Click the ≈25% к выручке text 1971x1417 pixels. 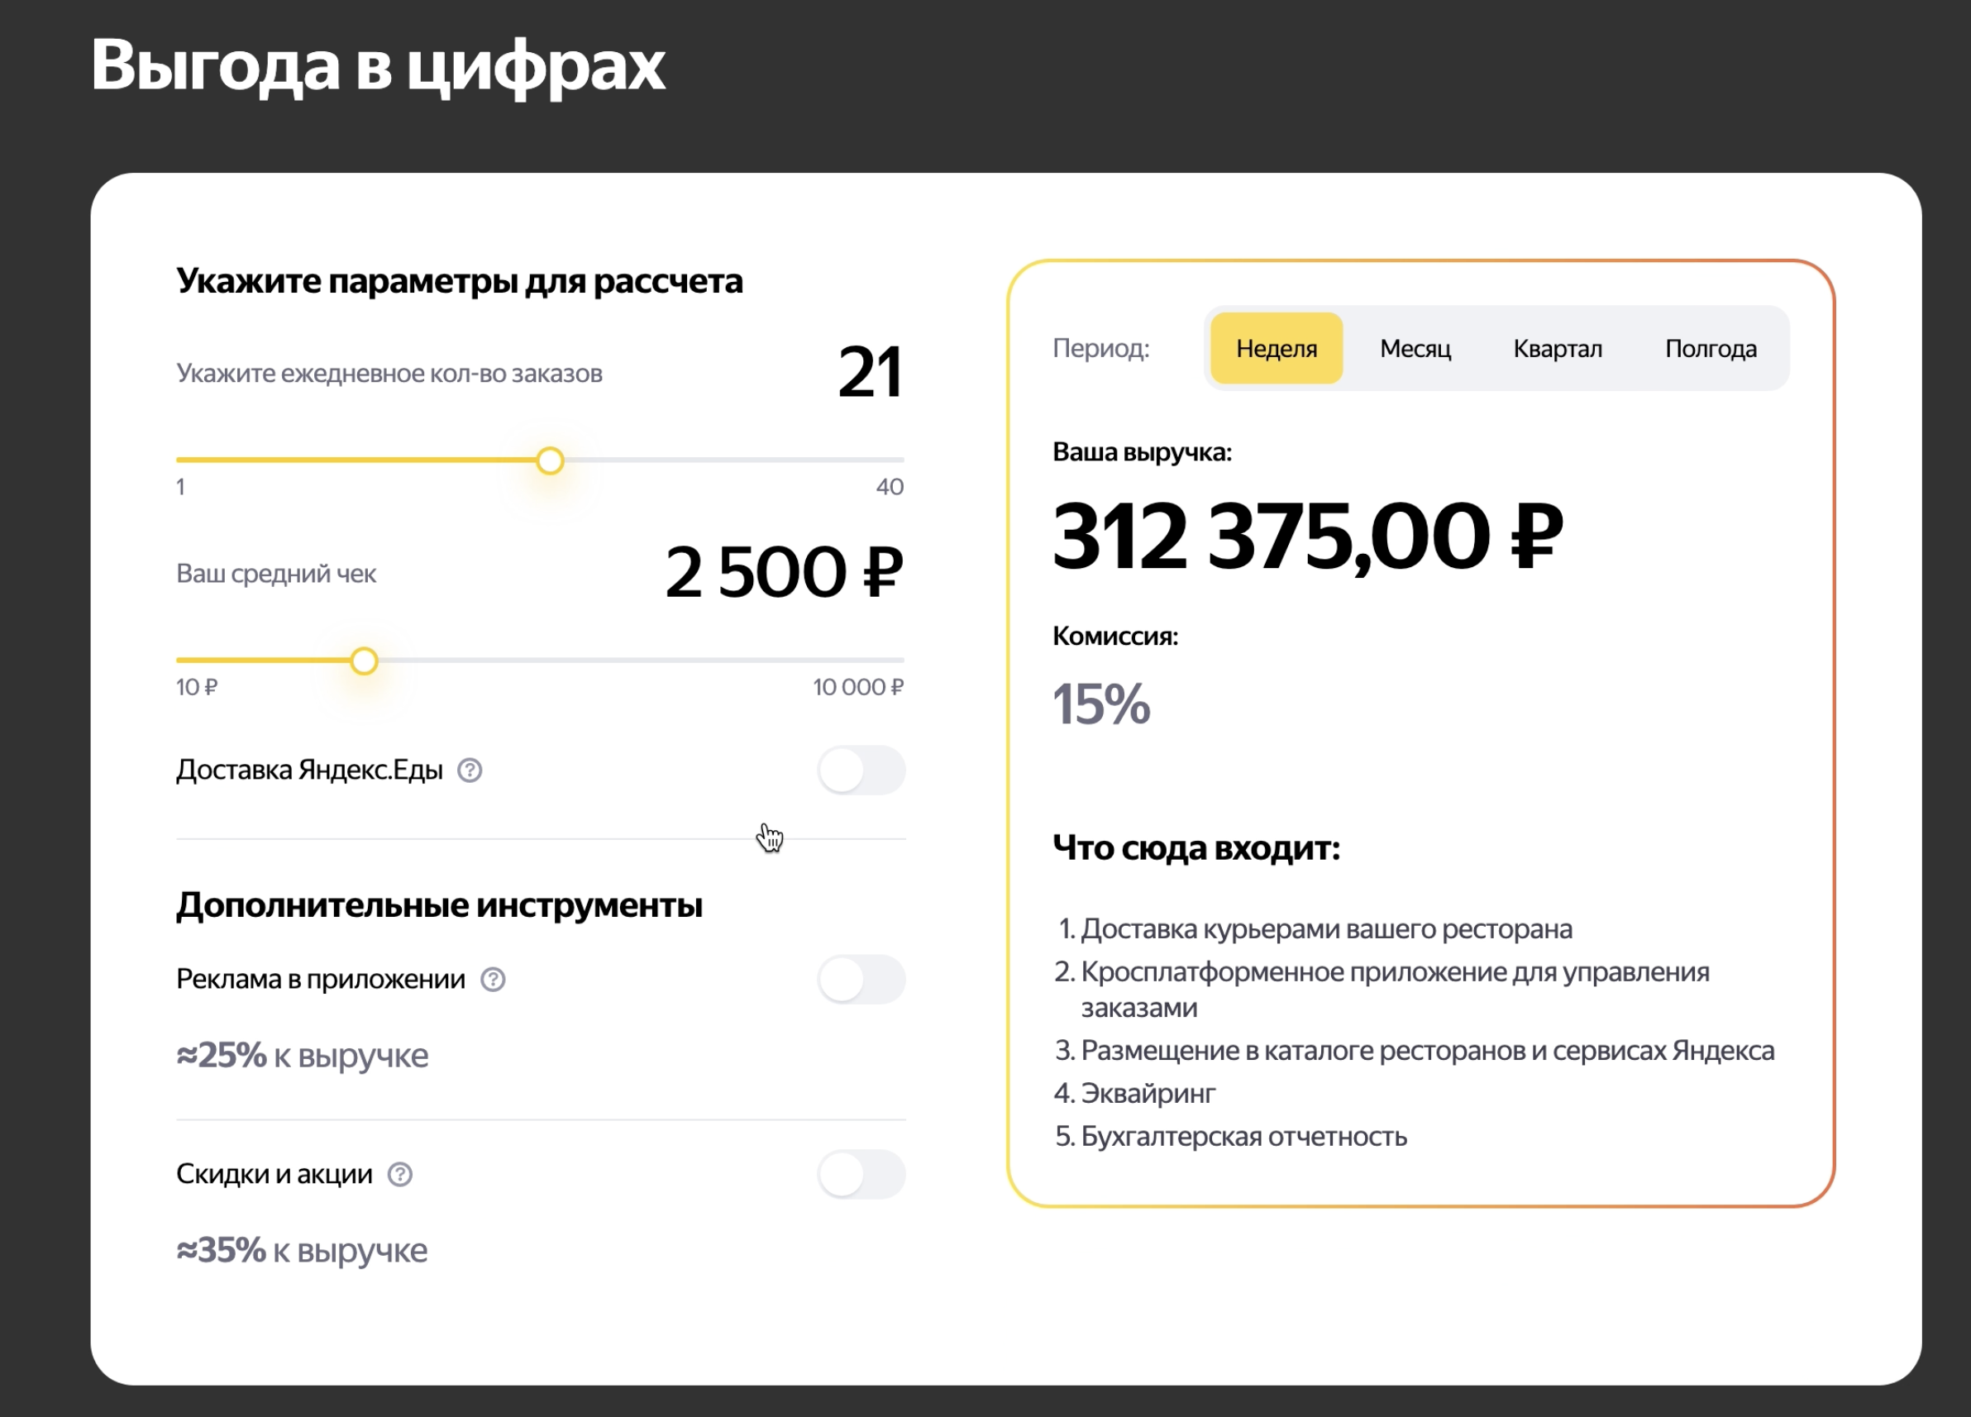coord(303,1055)
